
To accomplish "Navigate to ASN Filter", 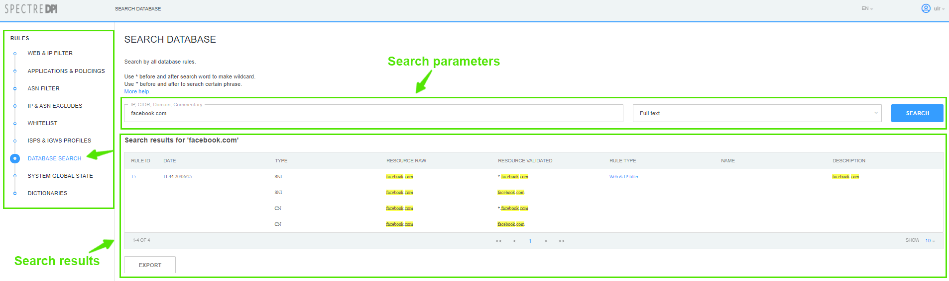I will point(43,88).
